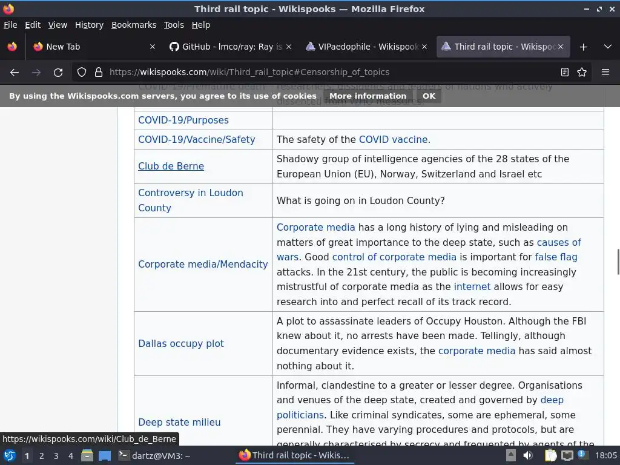Follow control of corporate media link

point(394,257)
